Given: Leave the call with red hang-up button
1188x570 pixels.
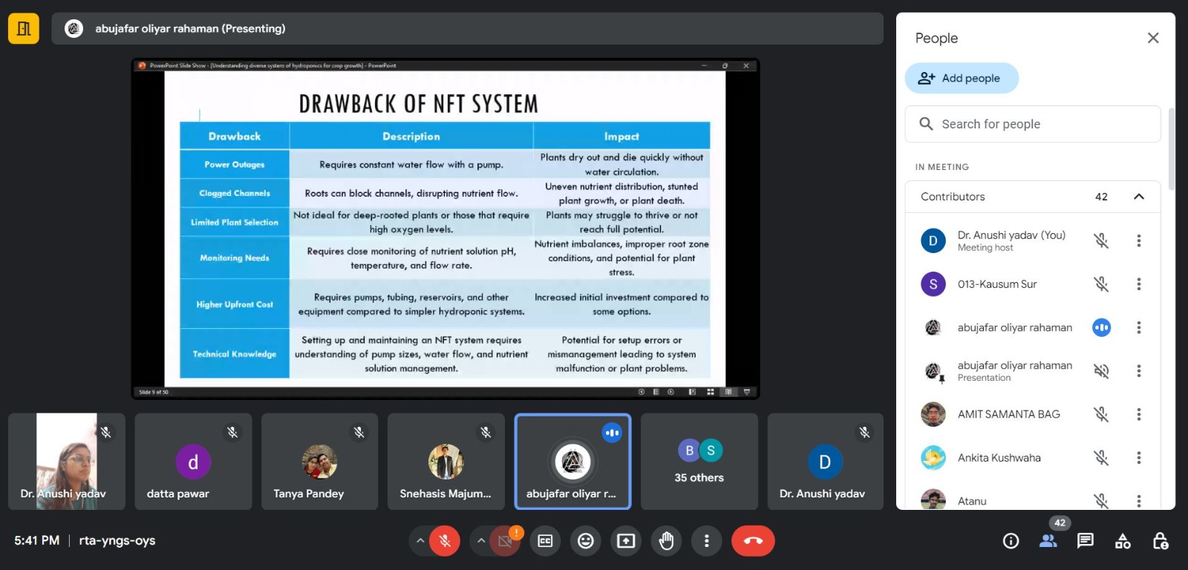Looking at the screenshot, I should 753,541.
